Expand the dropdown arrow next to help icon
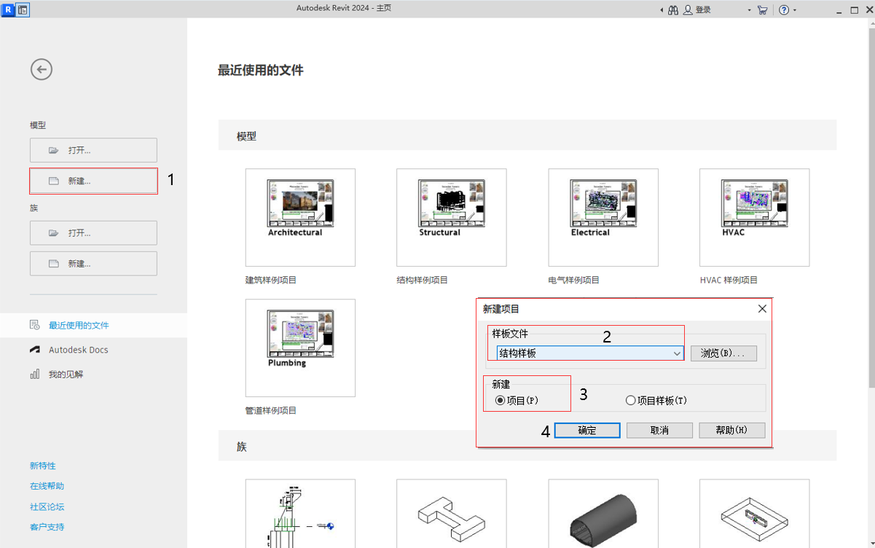875x548 pixels. click(795, 10)
